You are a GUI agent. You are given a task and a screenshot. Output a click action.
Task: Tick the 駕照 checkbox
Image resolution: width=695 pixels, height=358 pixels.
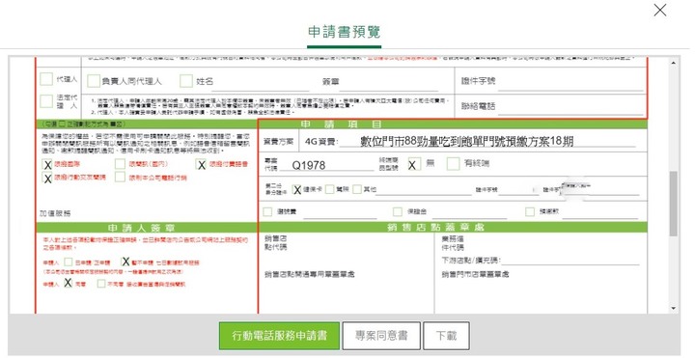click(329, 190)
